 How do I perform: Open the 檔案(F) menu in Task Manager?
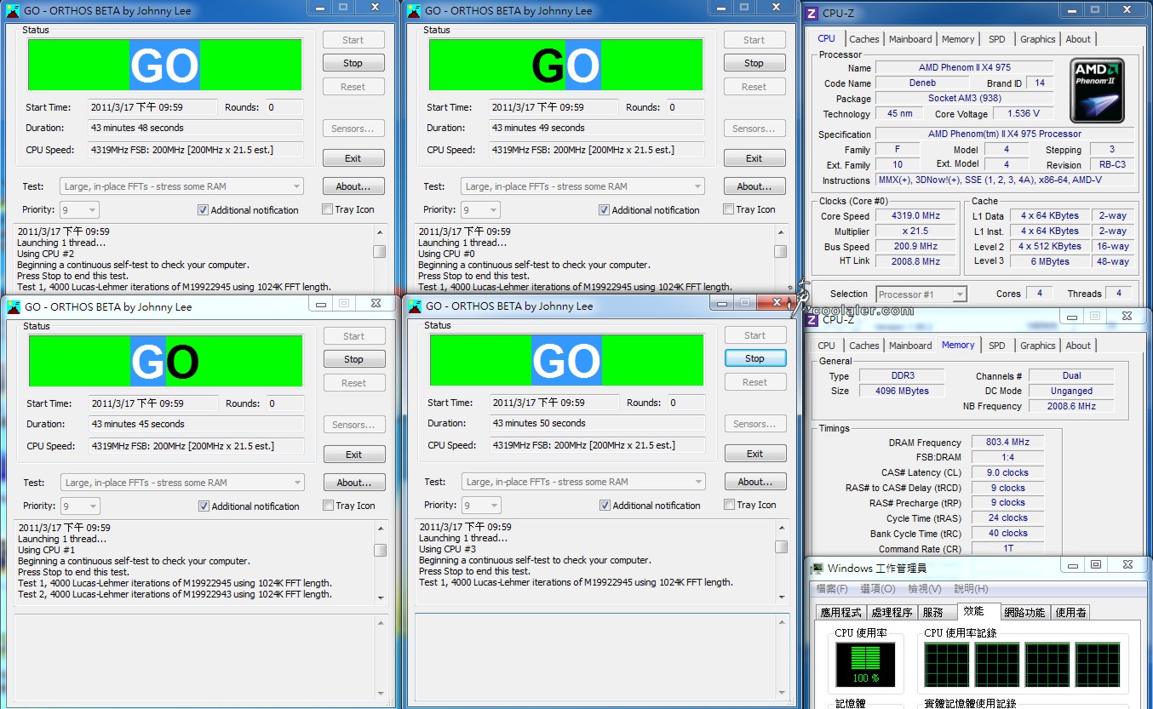(832, 589)
